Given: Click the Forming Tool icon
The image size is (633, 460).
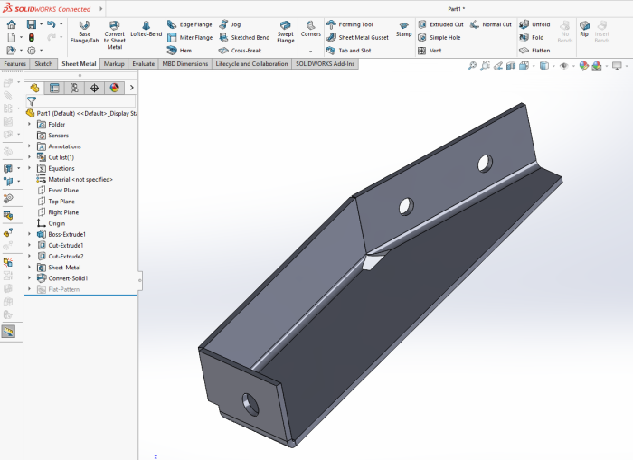Looking at the screenshot, I should point(350,24).
